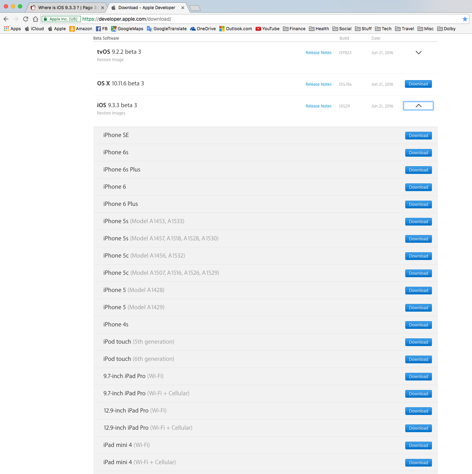The width and height of the screenshot is (472, 474).
Task: Go back using the browser back arrow
Action: pyautogui.click(x=6, y=19)
